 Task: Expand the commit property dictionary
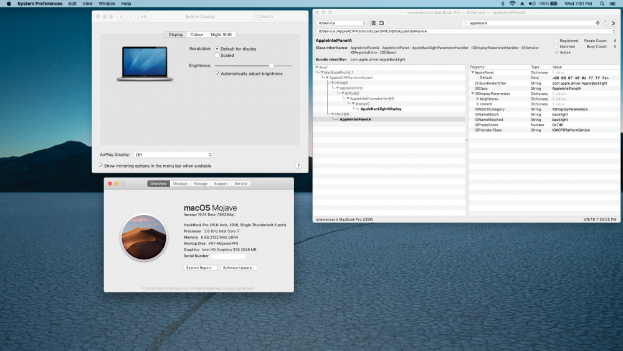tap(478, 103)
